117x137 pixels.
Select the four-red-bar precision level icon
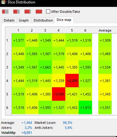(x=28, y=12)
